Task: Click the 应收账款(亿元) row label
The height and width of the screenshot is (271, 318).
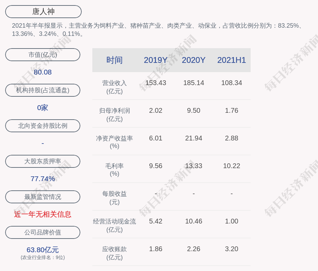Action: 115,253
